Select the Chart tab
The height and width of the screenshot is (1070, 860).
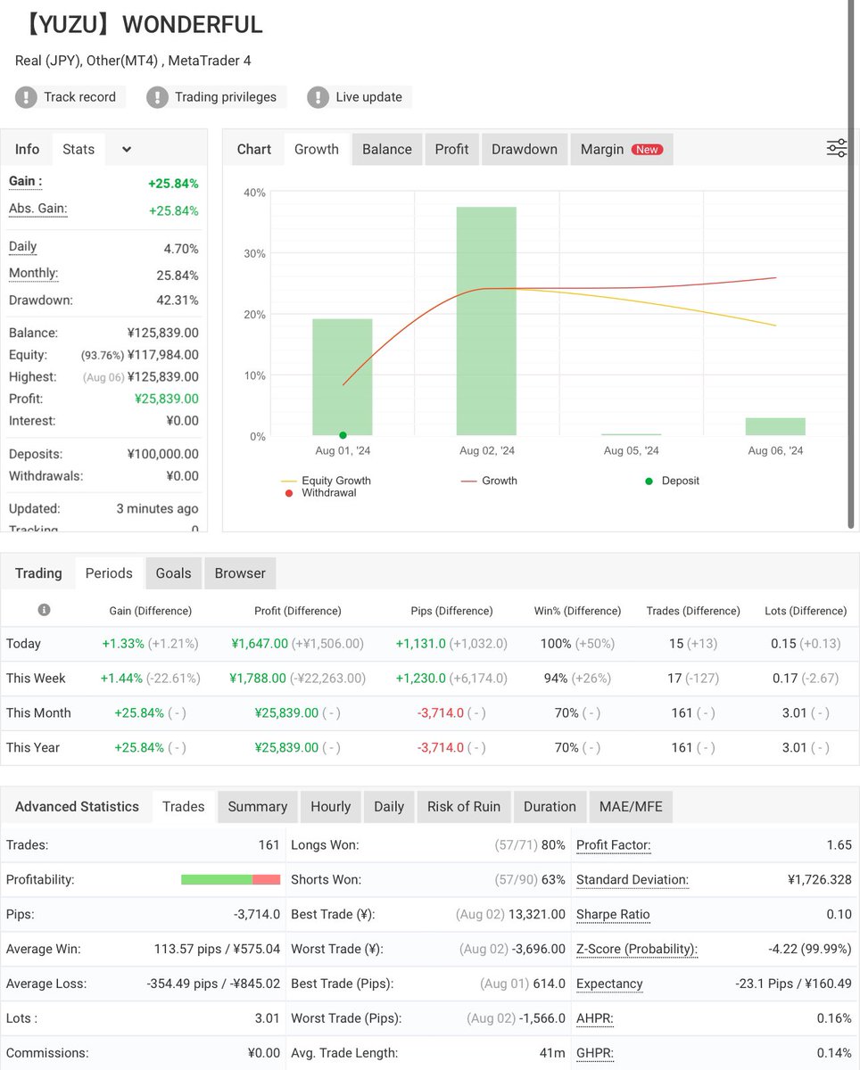pyautogui.click(x=253, y=149)
